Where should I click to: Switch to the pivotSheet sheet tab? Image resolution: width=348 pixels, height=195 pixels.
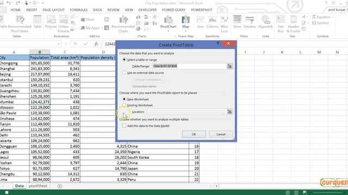click(38, 186)
